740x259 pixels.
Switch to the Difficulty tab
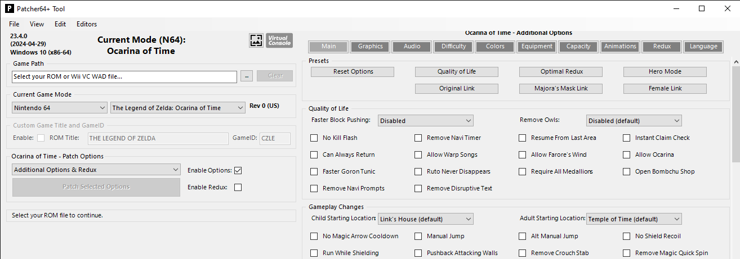point(454,47)
